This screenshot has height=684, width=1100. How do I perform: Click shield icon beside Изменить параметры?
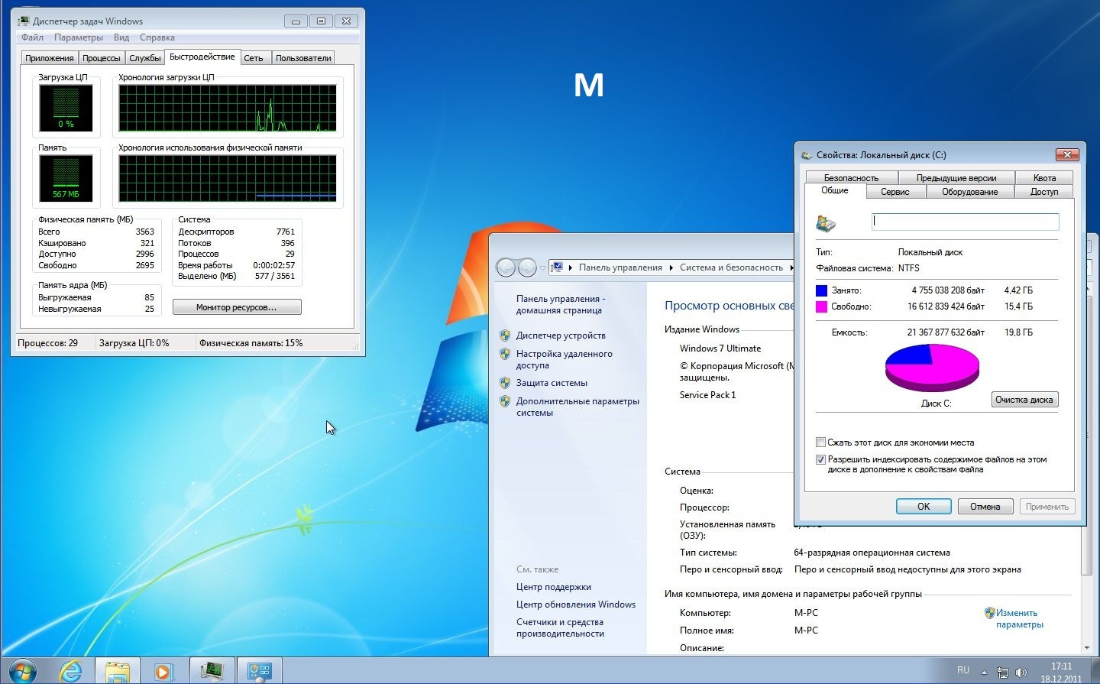pos(990,612)
